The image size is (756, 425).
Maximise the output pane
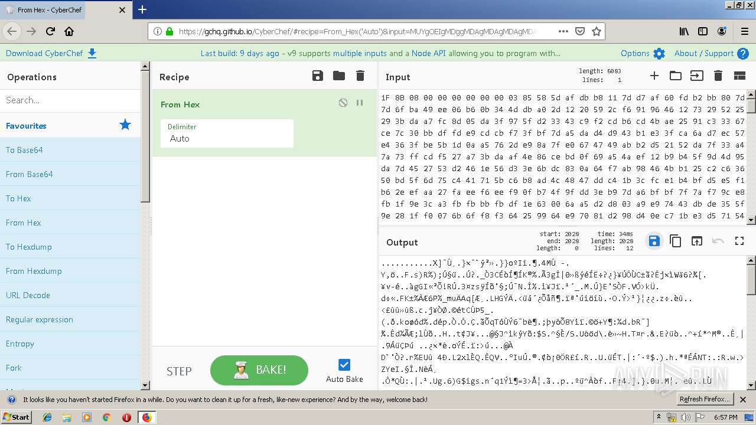(x=739, y=241)
